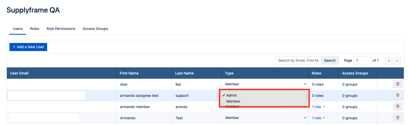Choose Member option in open dropdown
This screenshot has height=125, width=408.
tap(233, 101)
